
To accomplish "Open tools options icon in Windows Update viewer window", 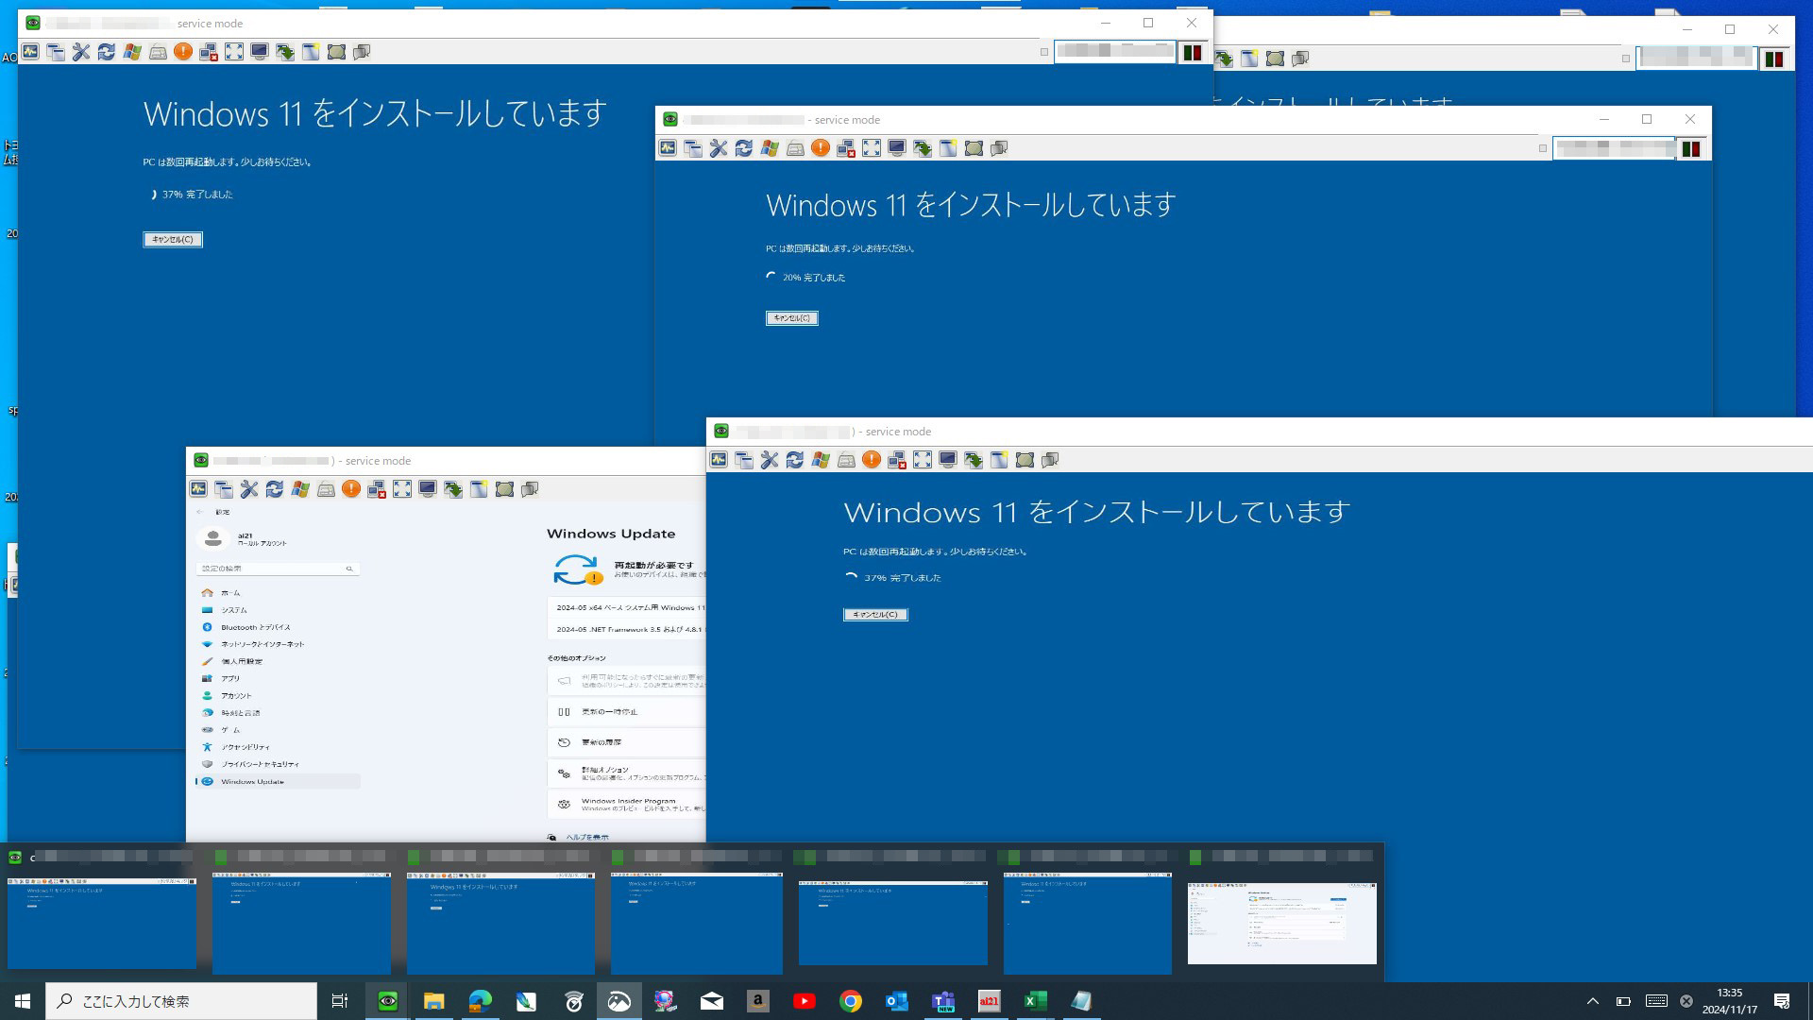I will tap(249, 489).
